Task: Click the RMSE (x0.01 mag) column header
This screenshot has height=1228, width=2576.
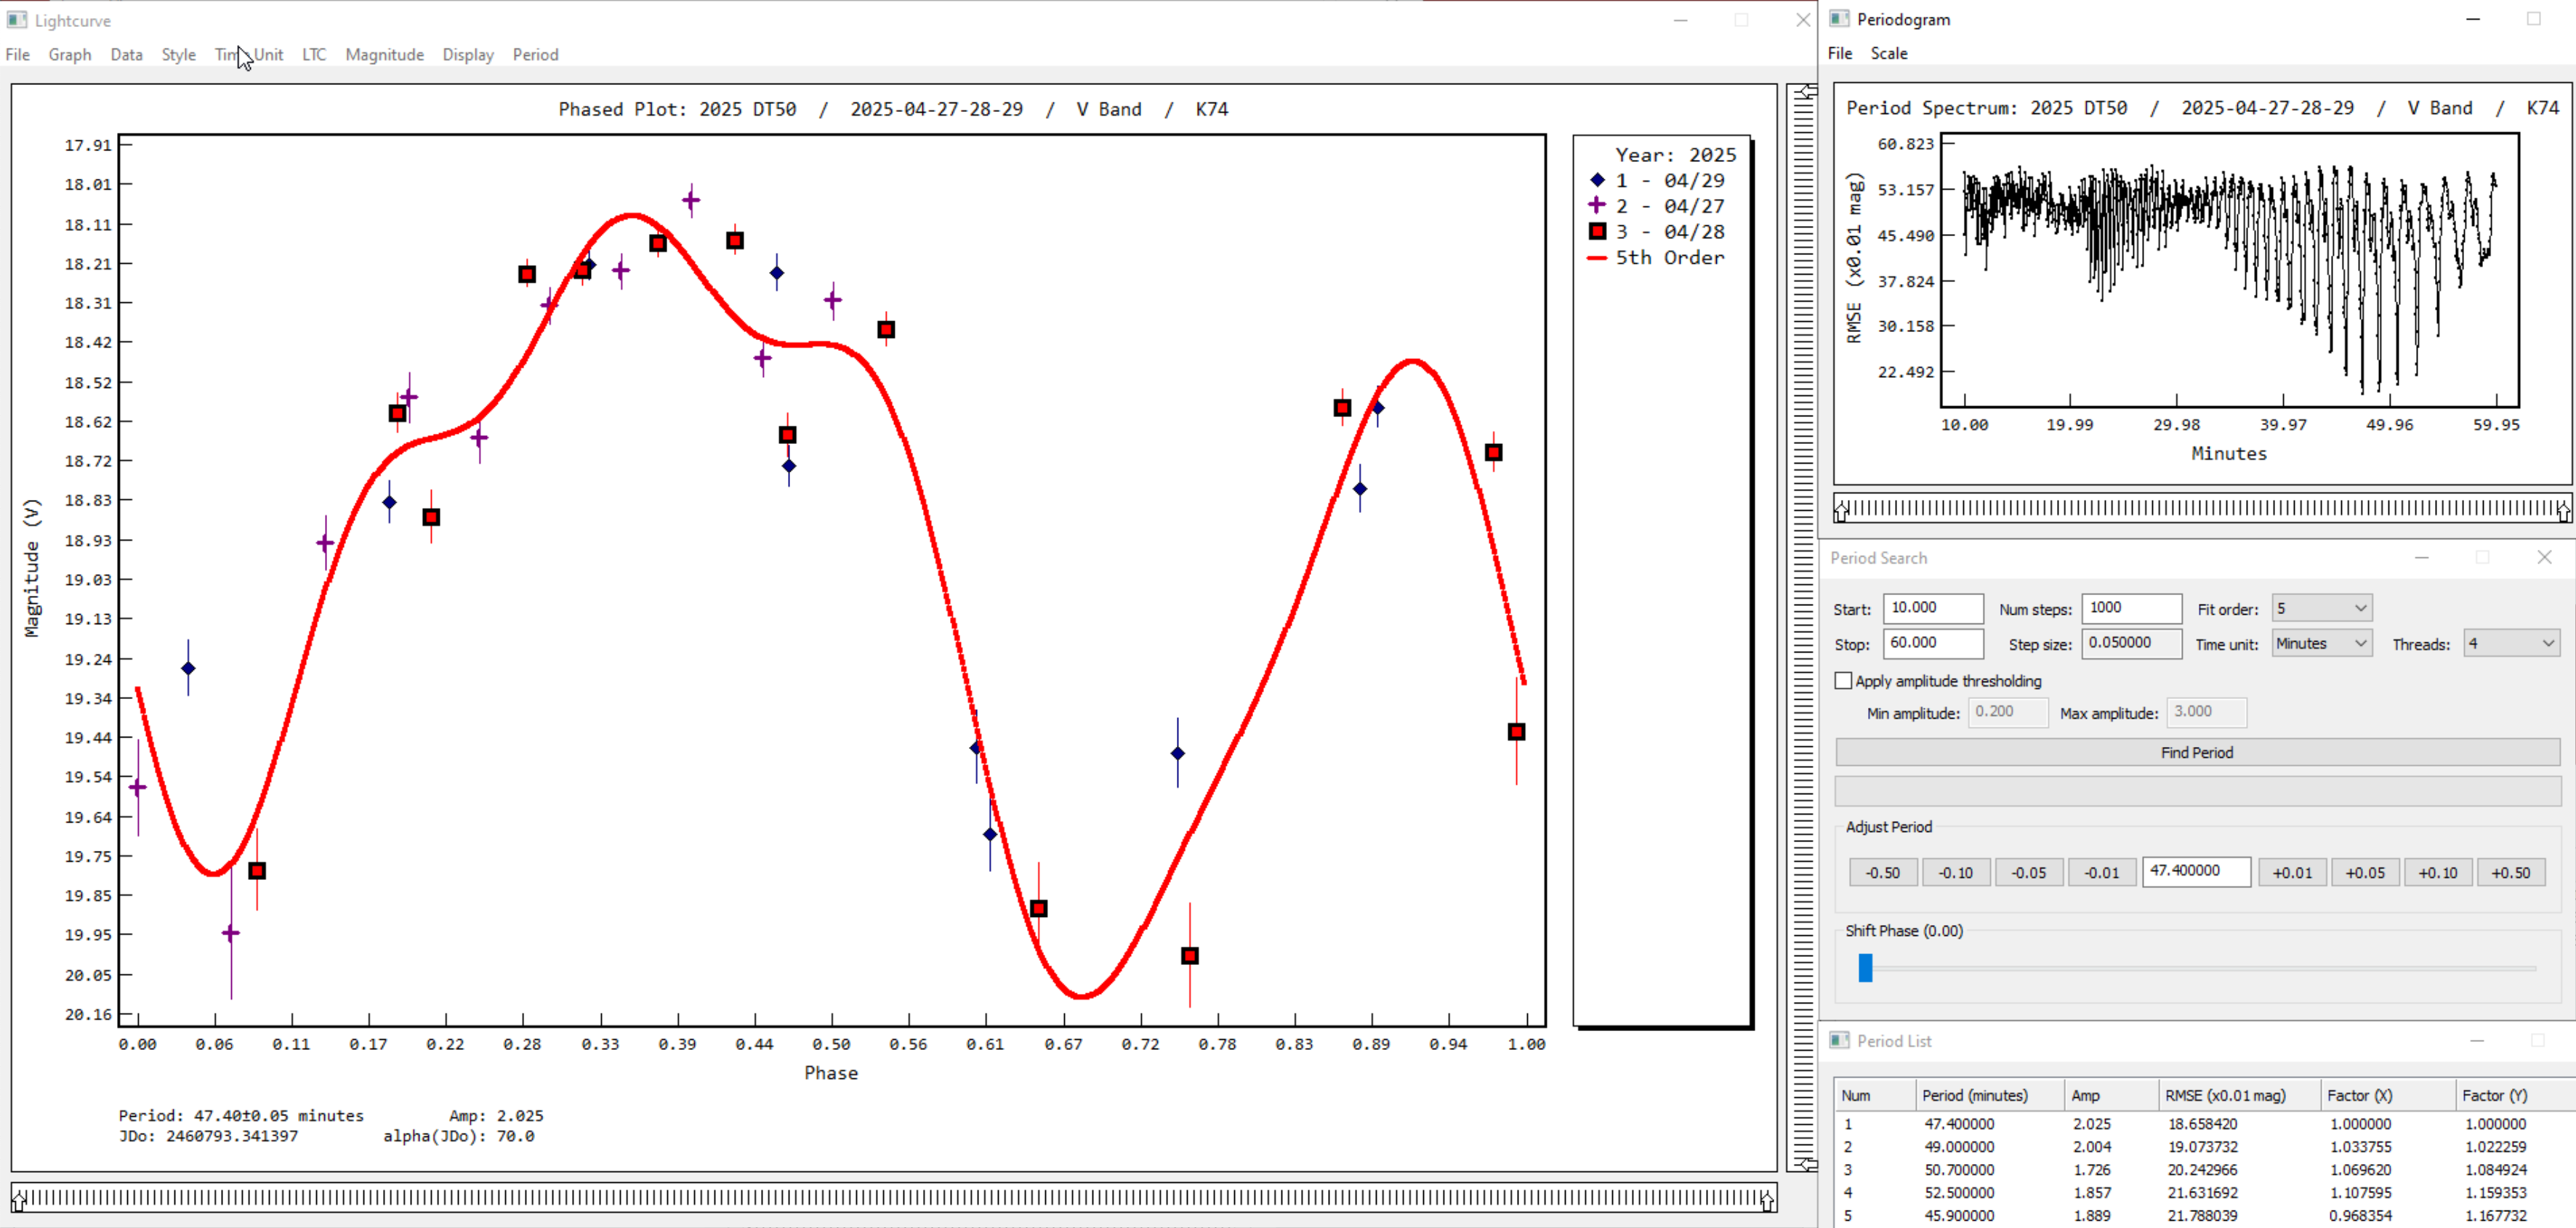Action: (x=2239, y=1095)
